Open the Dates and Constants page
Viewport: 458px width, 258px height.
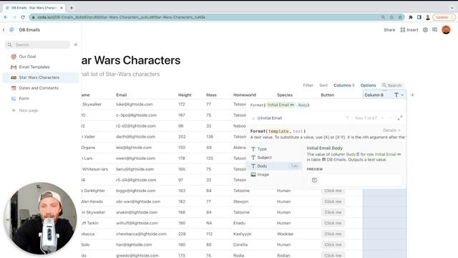tap(39, 88)
